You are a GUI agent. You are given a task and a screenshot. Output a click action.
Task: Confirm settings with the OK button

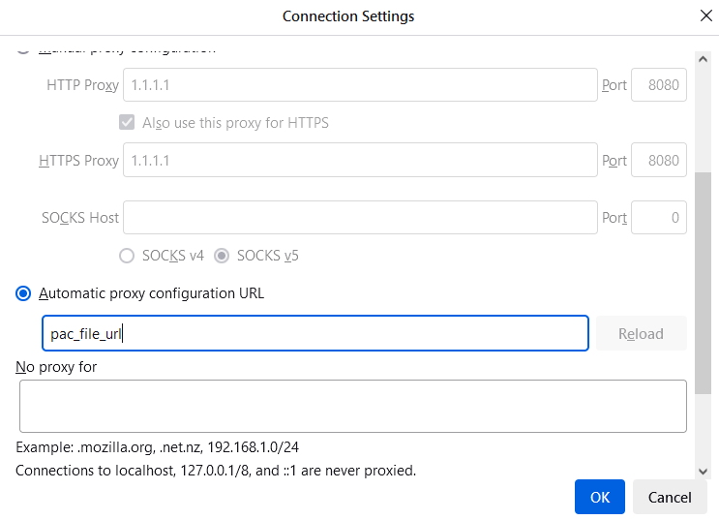point(599,497)
